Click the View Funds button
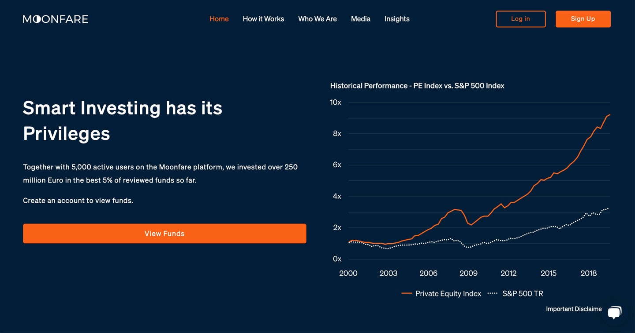Screen dimensions: 635x333 pos(164,234)
